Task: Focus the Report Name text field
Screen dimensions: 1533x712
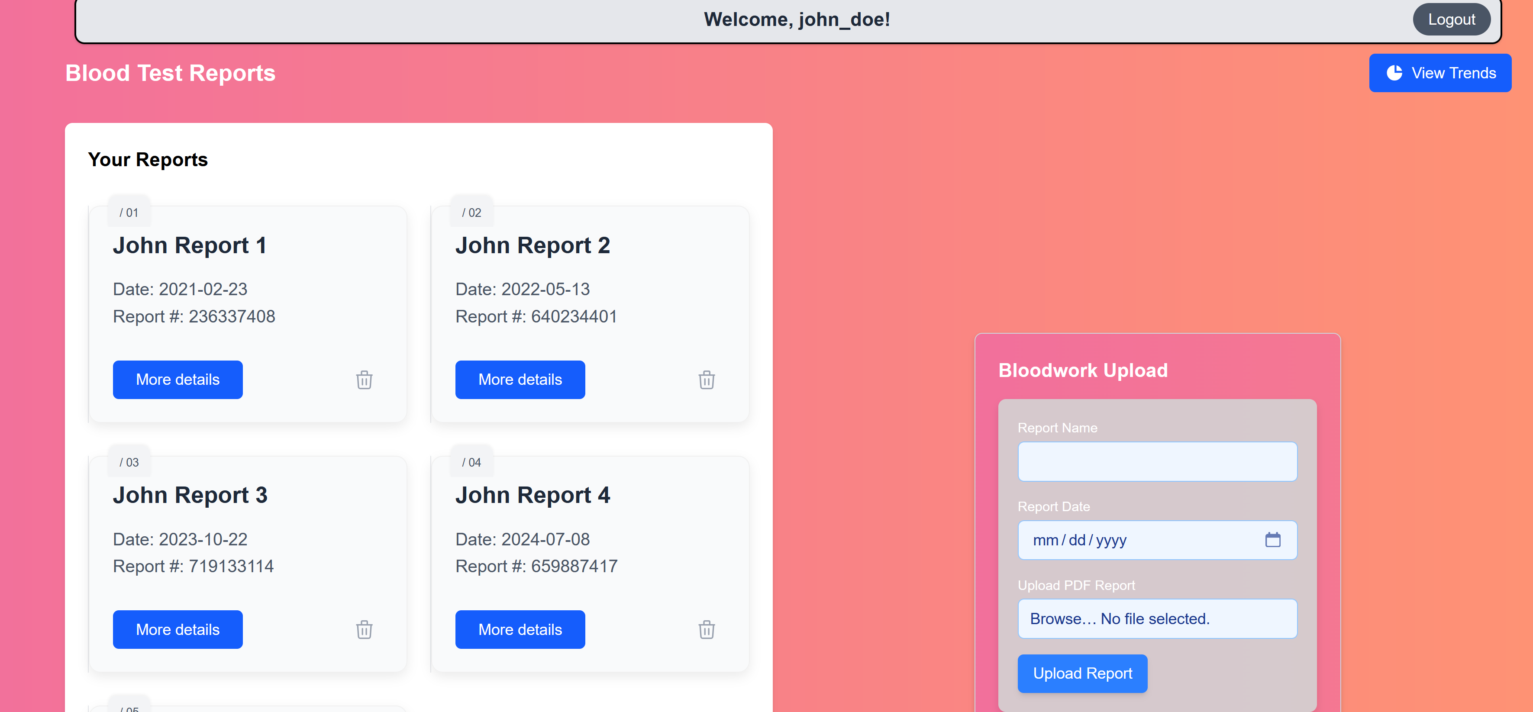Action: (x=1157, y=461)
